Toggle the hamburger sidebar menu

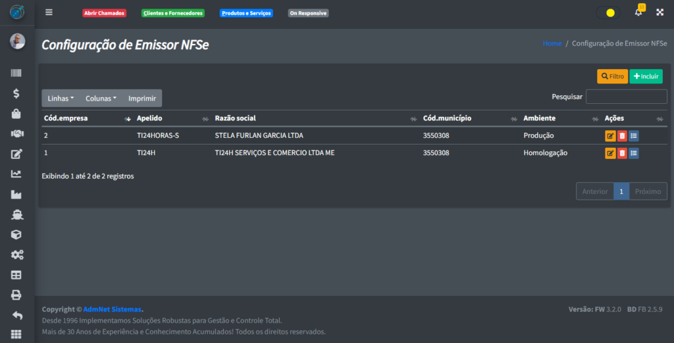click(x=49, y=12)
